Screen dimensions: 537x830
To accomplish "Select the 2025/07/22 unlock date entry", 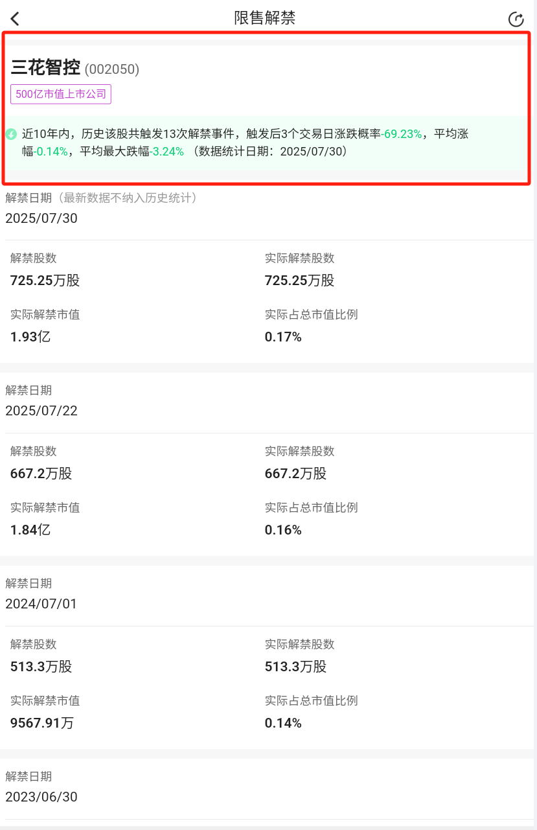I will coord(41,411).
